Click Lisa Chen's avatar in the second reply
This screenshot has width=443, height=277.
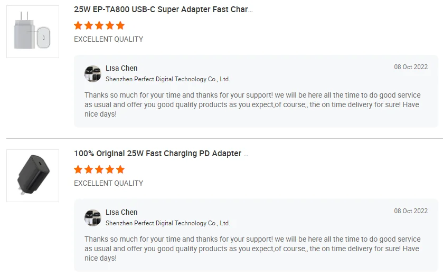pos(93,218)
